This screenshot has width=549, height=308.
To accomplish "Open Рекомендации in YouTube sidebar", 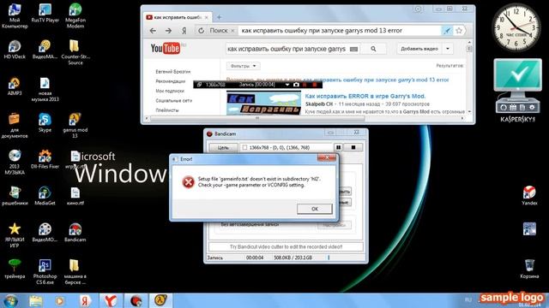I will coord(170,81).
